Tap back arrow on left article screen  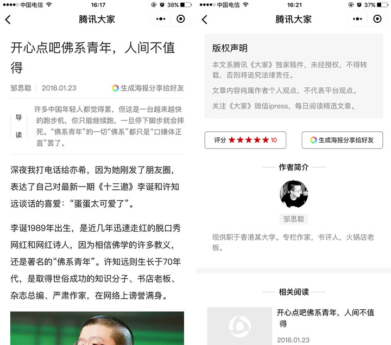pos(8,20)
